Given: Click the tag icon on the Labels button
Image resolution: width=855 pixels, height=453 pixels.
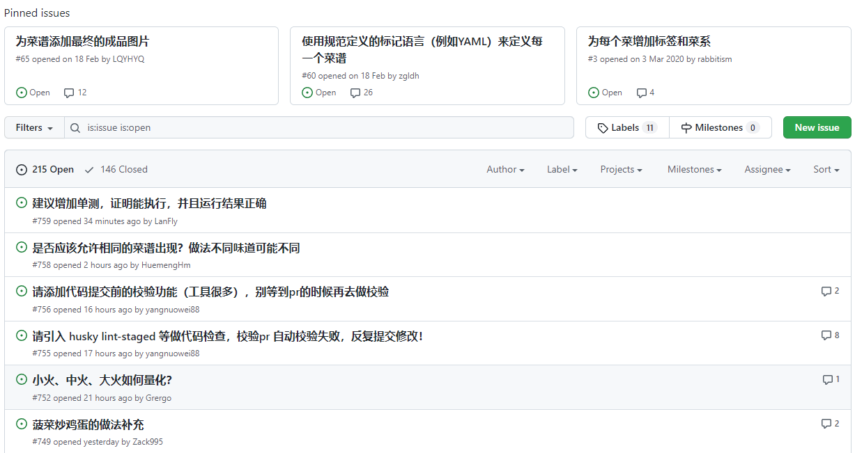Looking at the screenshot, I should coord(602,127).
